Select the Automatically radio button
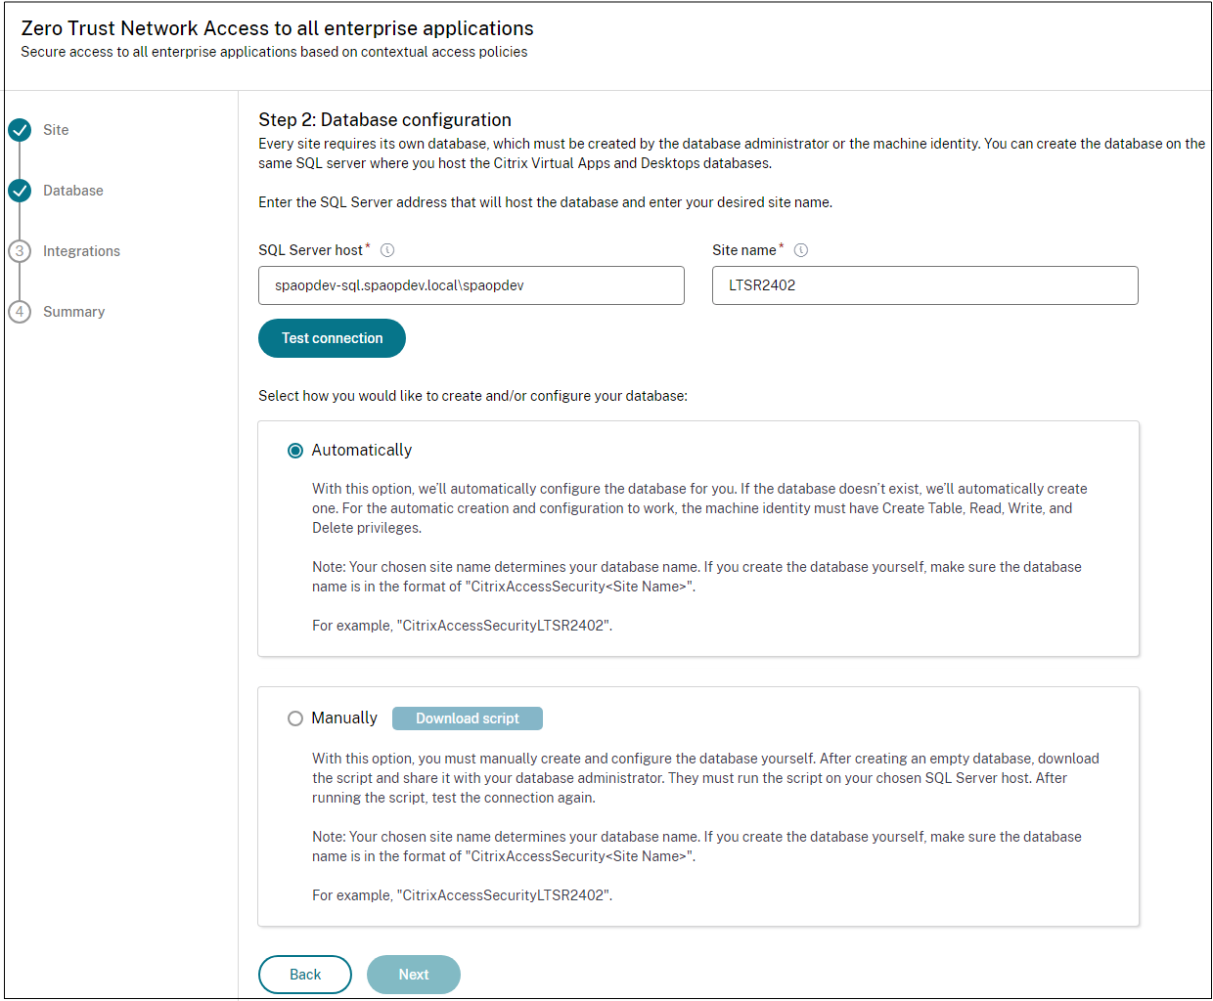The height and width of the screenshot is (1001, 1213). (x=295, y=451)
